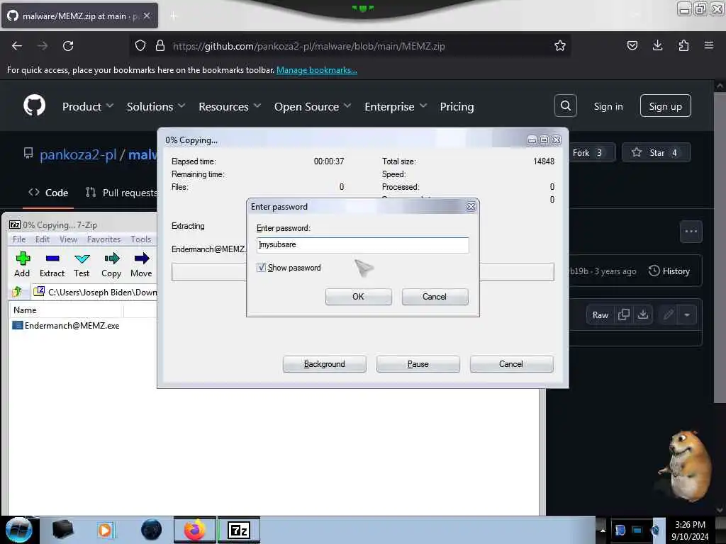The width and height of the screenshot is (726, 544).
Task: Click Firefox icon in taskbar
Action: click(195, 530)
